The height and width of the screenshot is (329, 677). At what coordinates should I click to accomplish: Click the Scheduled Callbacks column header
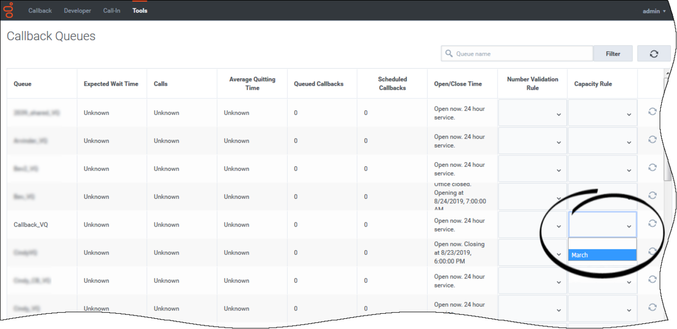(x=392, y=83)
